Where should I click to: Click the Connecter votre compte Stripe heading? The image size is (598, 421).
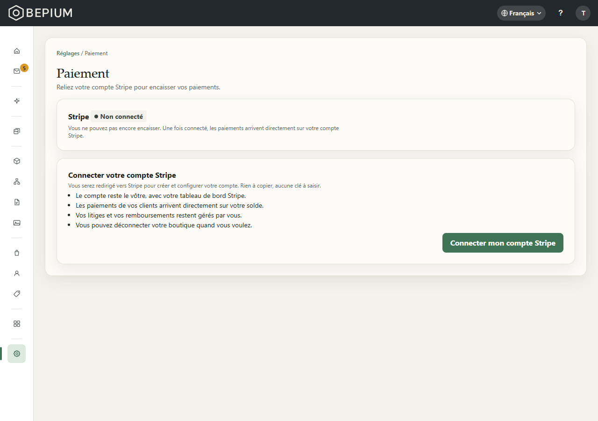tap(122, 175)
